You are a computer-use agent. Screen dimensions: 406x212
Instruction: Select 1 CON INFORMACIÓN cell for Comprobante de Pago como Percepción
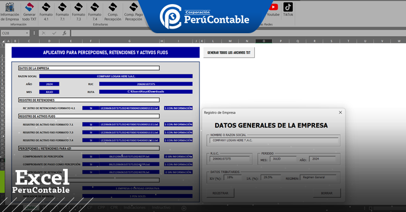[178, 164]
